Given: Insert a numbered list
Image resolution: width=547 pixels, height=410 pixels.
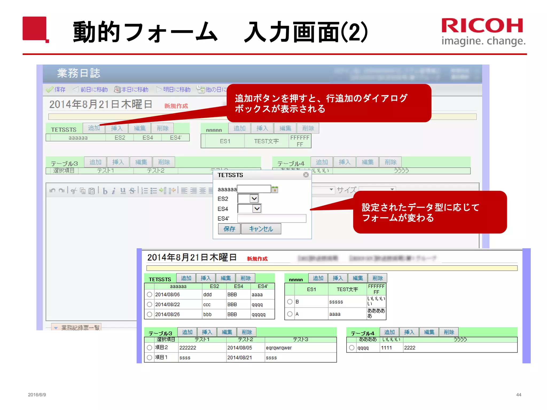Looking at the screenshot, I should click(x=144, y=191).
